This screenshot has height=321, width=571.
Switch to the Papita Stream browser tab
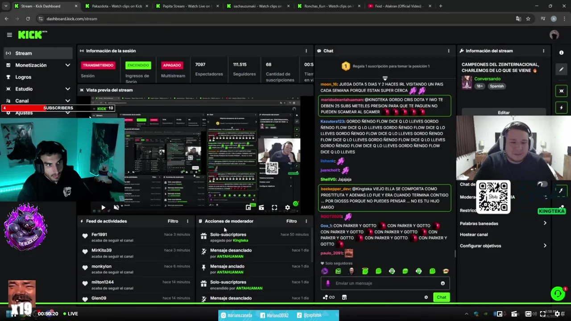(186, 6)
